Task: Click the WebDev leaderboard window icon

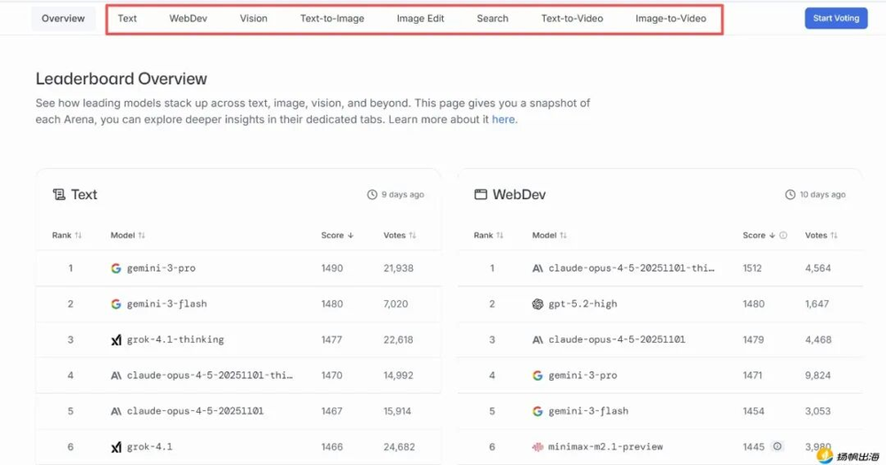Action: 481,195
